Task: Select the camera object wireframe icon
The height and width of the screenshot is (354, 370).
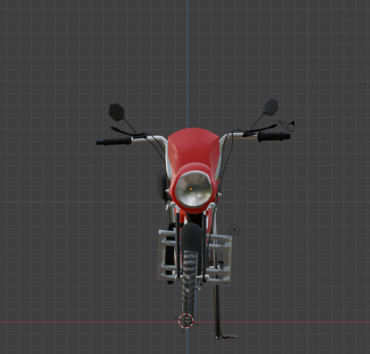Action: pyautogui.click(x=288, y=126)
